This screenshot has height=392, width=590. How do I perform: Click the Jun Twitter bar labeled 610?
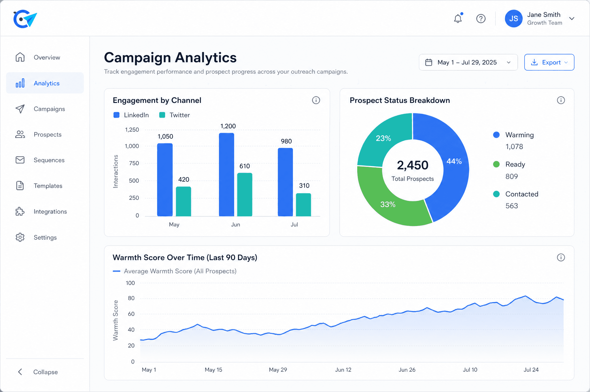(245, 195)
